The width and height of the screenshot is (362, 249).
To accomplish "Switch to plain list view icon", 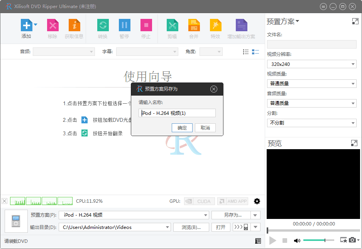I will (x=246, y=52).
